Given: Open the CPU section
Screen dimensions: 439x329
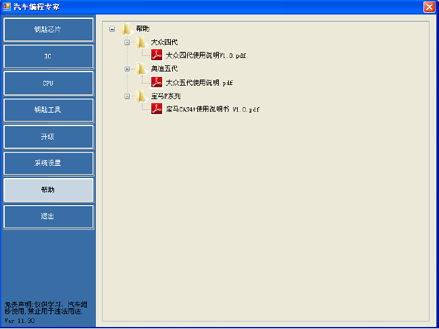Looking at the screenshot, I should point(49,84).
